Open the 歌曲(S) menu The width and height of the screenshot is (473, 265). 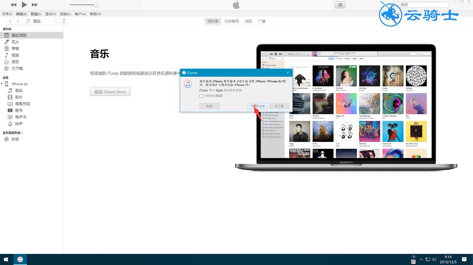36,14
